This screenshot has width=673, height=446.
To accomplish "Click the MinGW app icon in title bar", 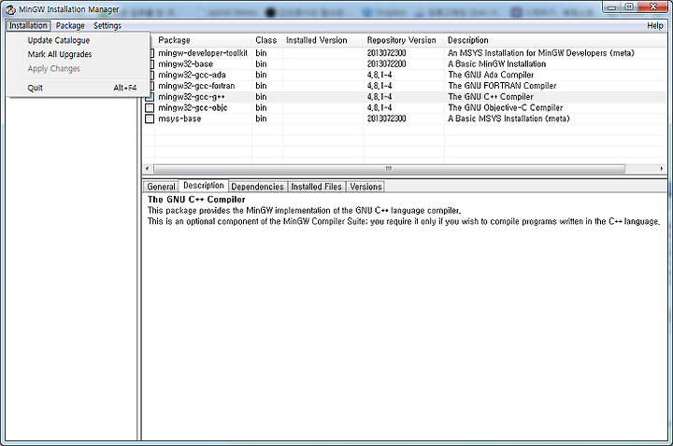I will click(x=10, y=9).
